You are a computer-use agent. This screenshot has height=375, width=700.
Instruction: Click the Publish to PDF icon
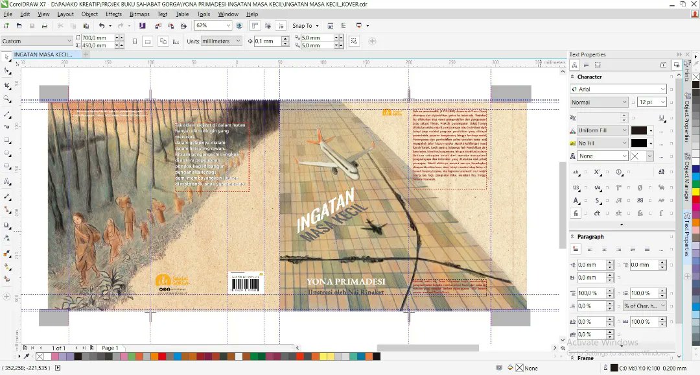(183, 26)
